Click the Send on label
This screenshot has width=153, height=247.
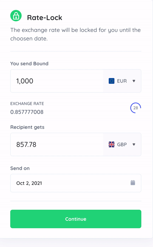tap(20, 168)
